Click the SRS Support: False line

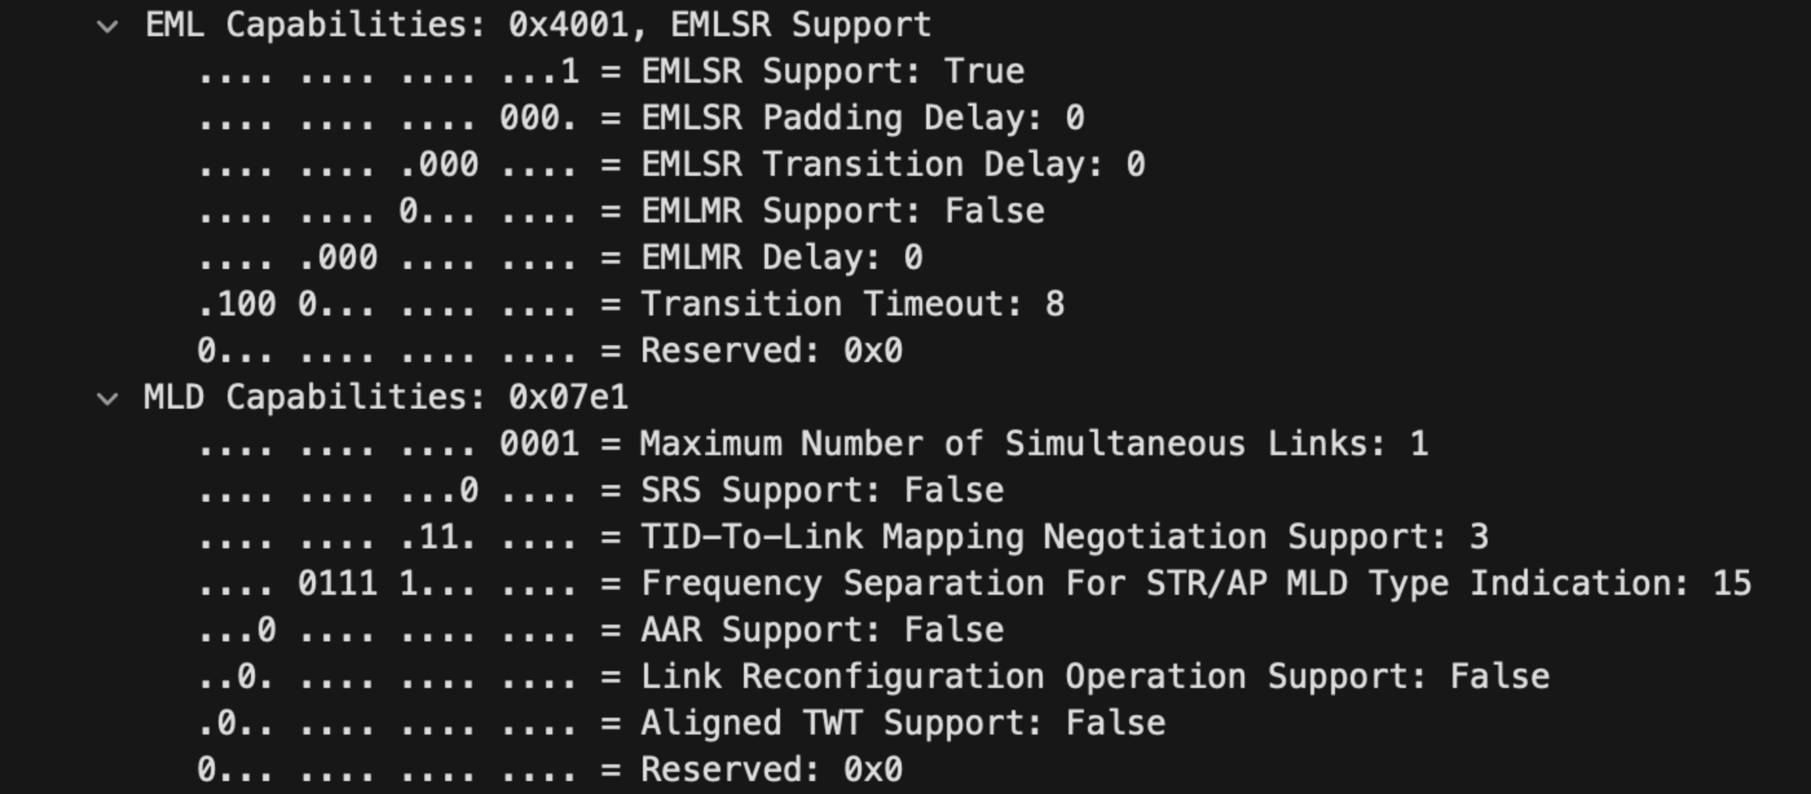(822, 490)
